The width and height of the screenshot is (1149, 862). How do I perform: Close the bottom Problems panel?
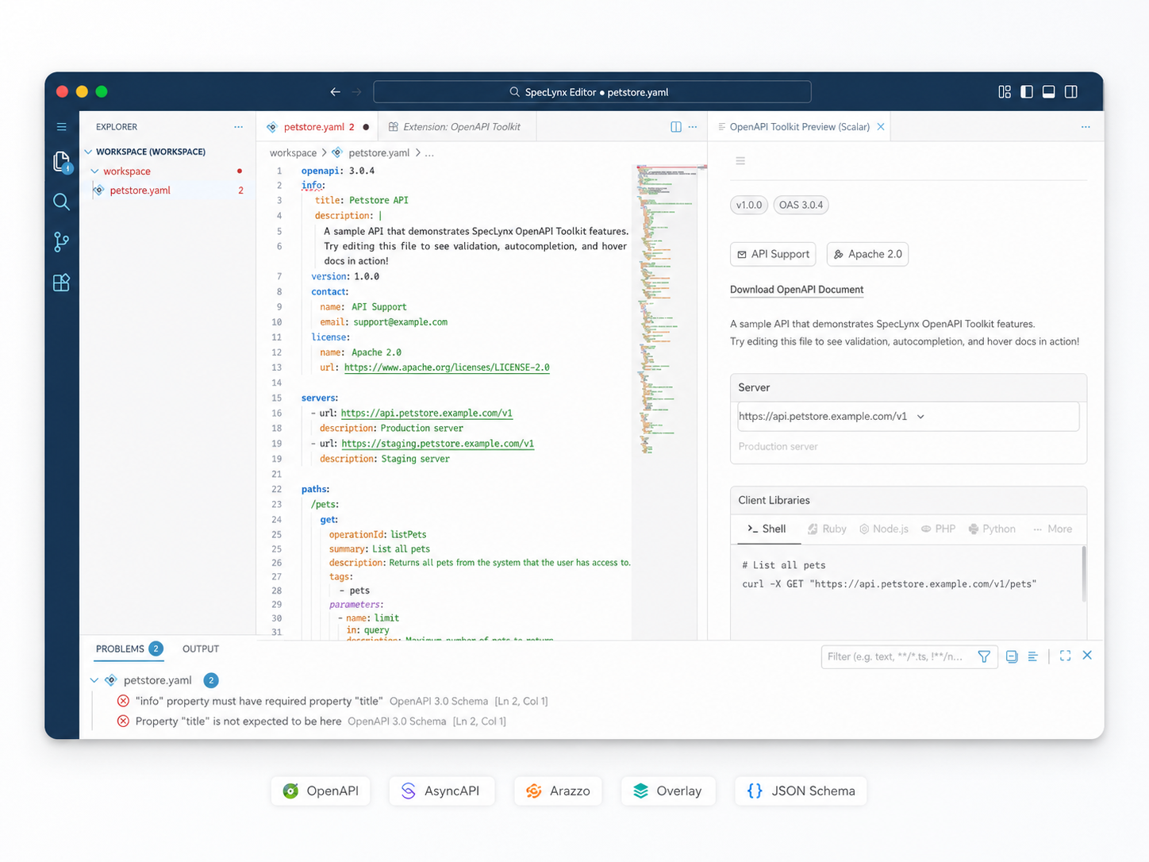[1087, 656]
